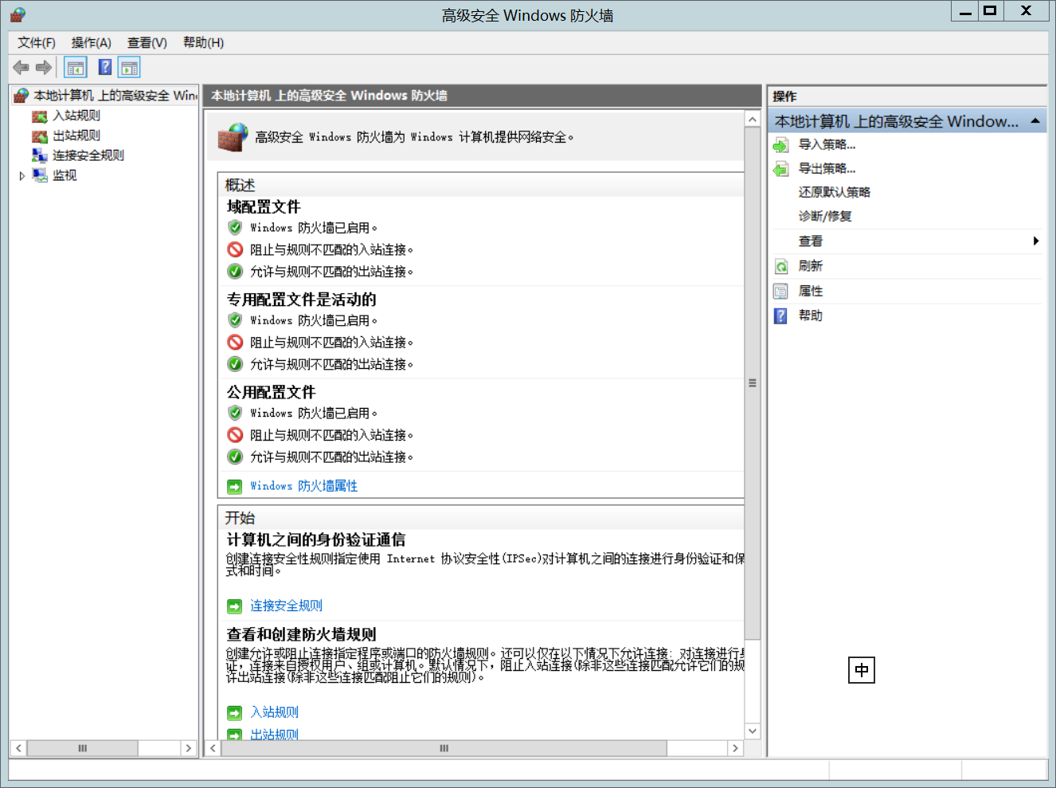1056x788 pixels.
Task: Click 刷新 action text
Action: (811, 266)
